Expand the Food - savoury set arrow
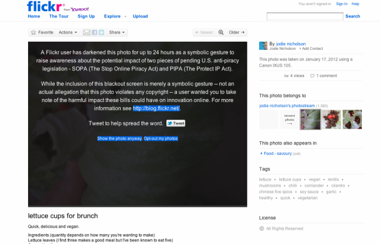The width and height of the screenshot is (380, 244). [261, 154]
